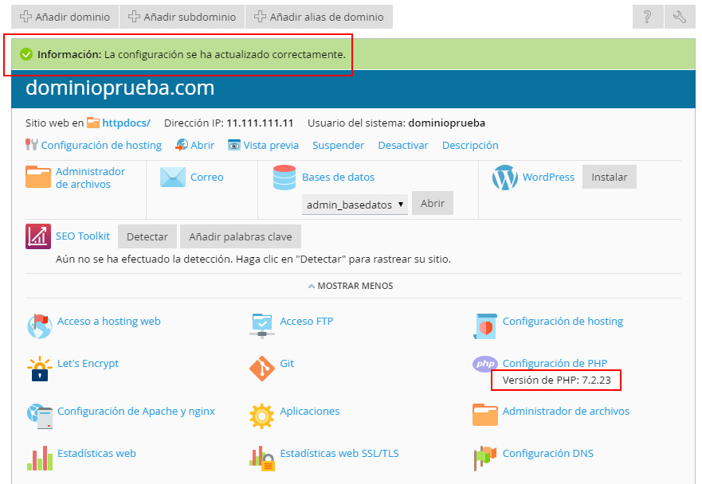
Task: Collapse section with Mostrar Menos
Action: pyautogui.click(x=351, y=286)
